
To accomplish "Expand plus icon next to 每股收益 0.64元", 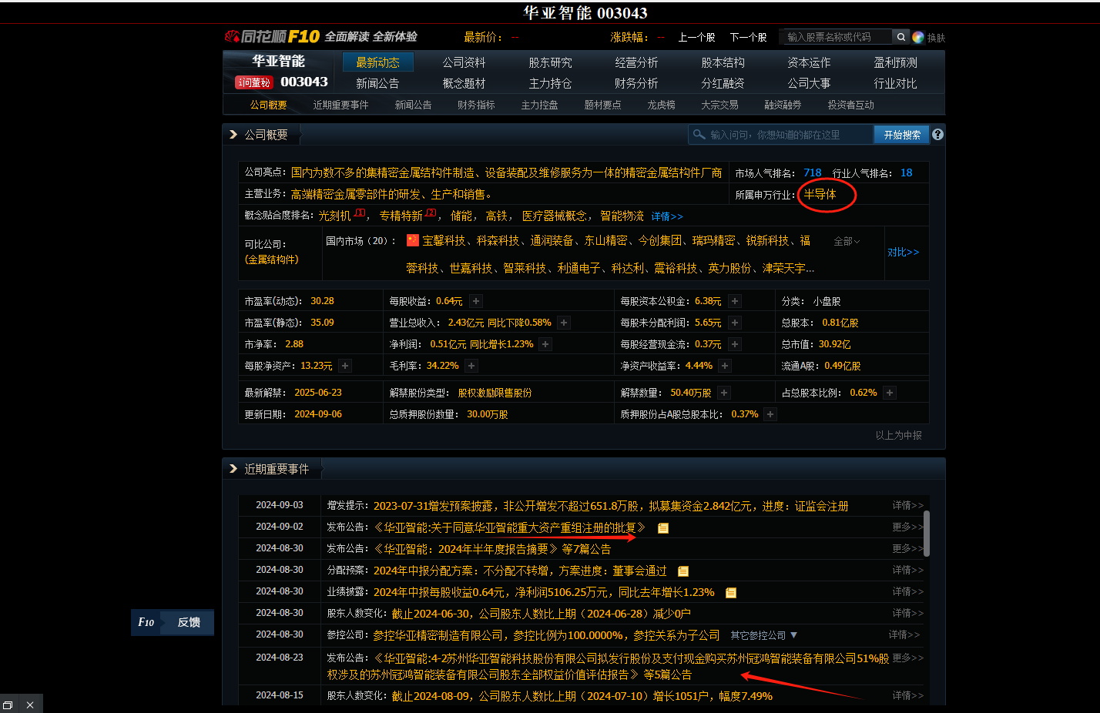I will [x=476, y=301].
